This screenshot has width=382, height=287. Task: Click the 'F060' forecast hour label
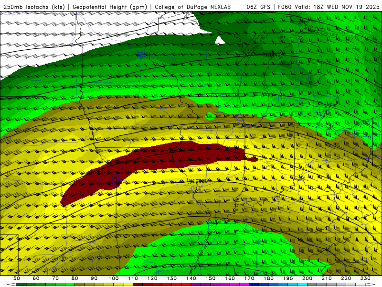[285, 7]
